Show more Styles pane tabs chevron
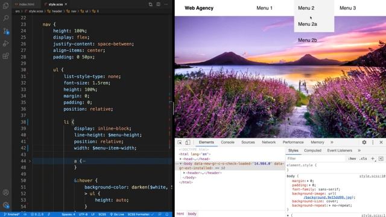Image resolution: width=386 pixels, height=217 pixels. tap(359, 151)
